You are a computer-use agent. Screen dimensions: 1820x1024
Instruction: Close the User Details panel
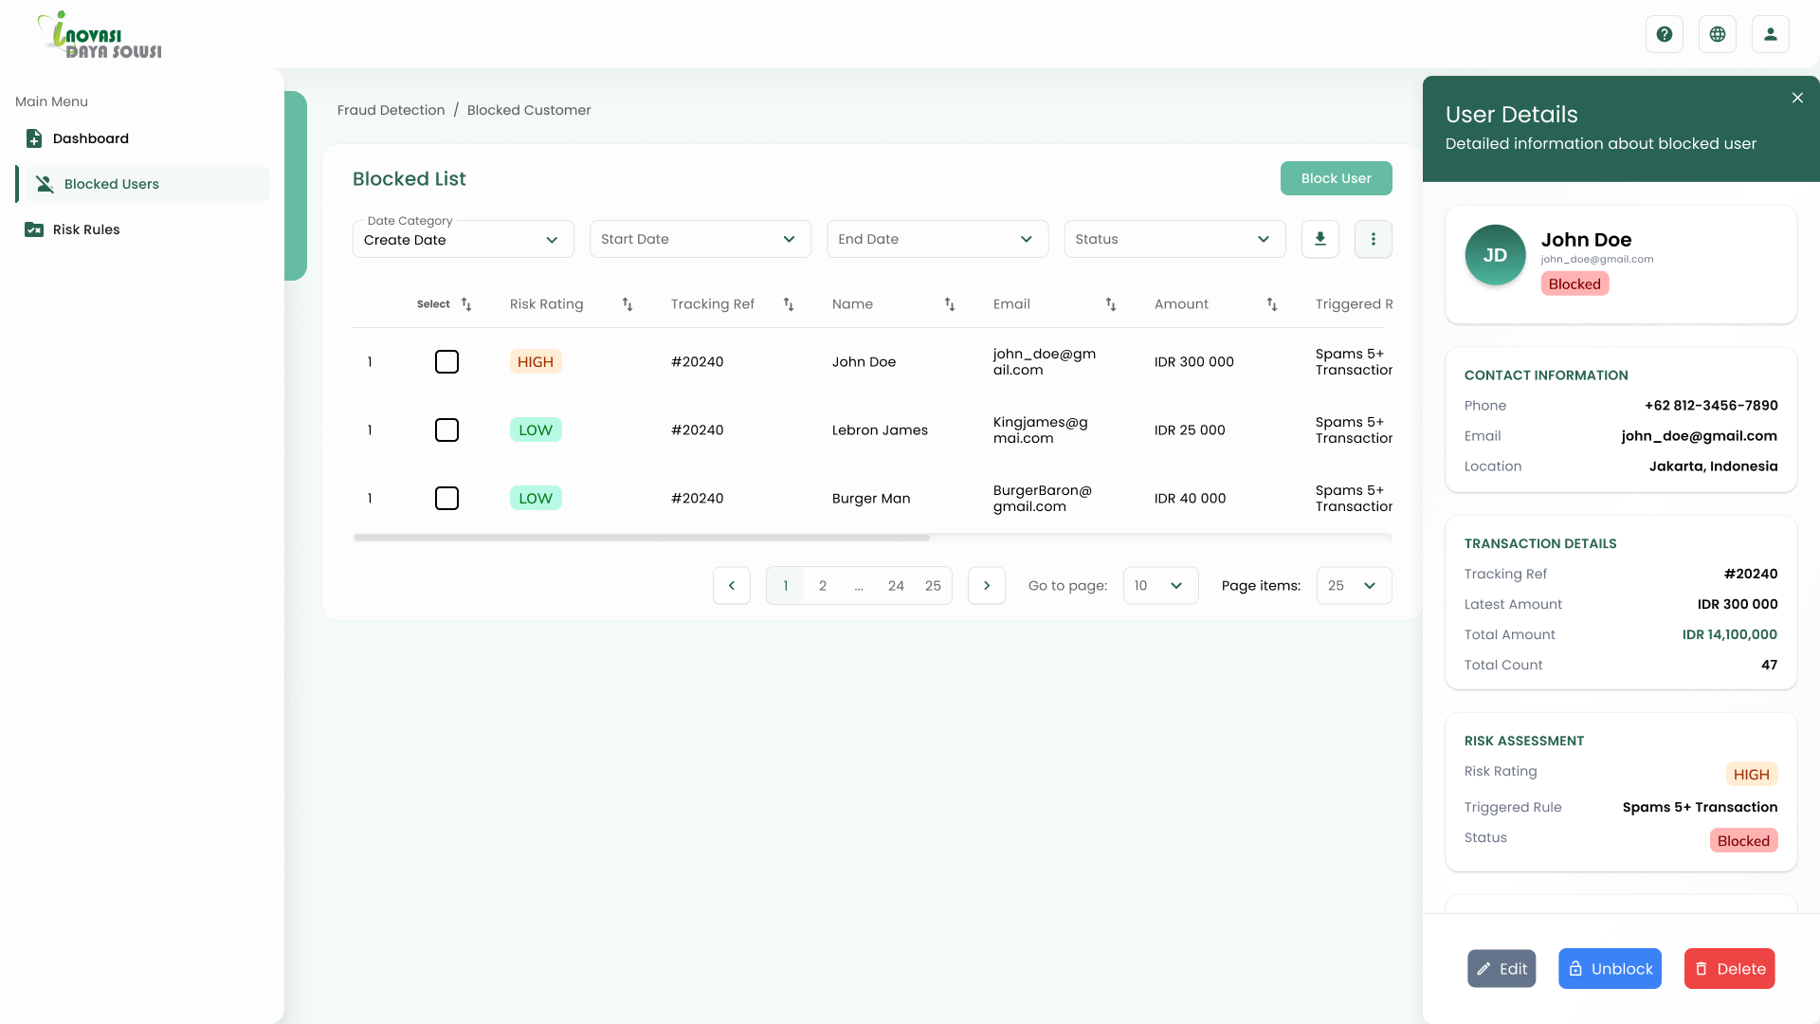(x=1797, y=98)
